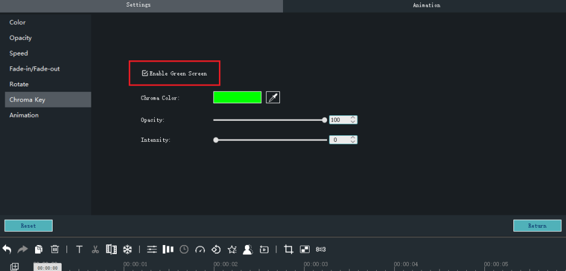The image size is (566, 271).
Task: Click the green Chroma Color swatch
Action: [x=237, y=97]
